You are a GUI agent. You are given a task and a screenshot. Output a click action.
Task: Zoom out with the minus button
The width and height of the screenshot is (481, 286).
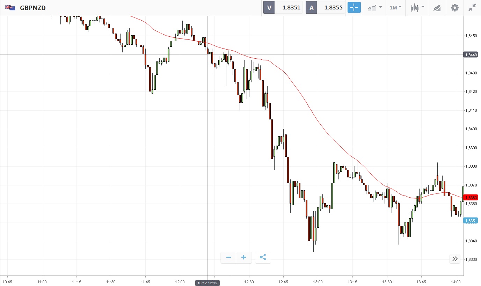[x=228, y=257]
